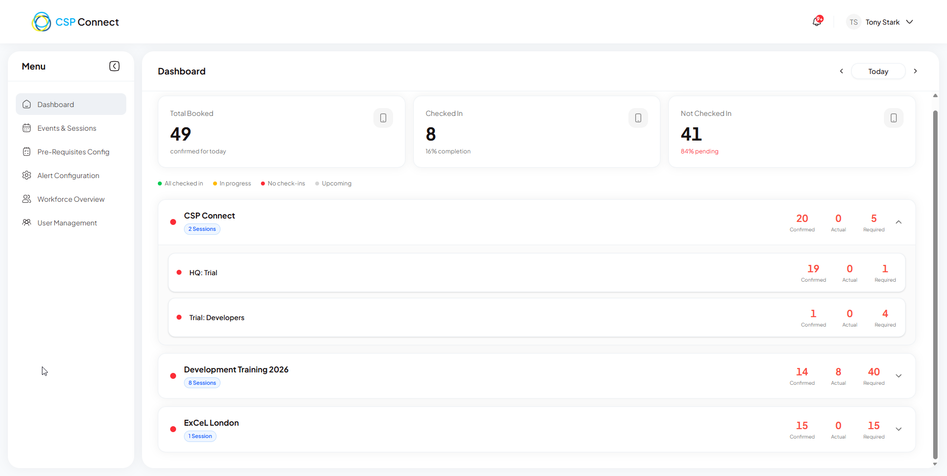Click Development Training actual count 8
947x476 pixels.
click(x=838, y=372)
